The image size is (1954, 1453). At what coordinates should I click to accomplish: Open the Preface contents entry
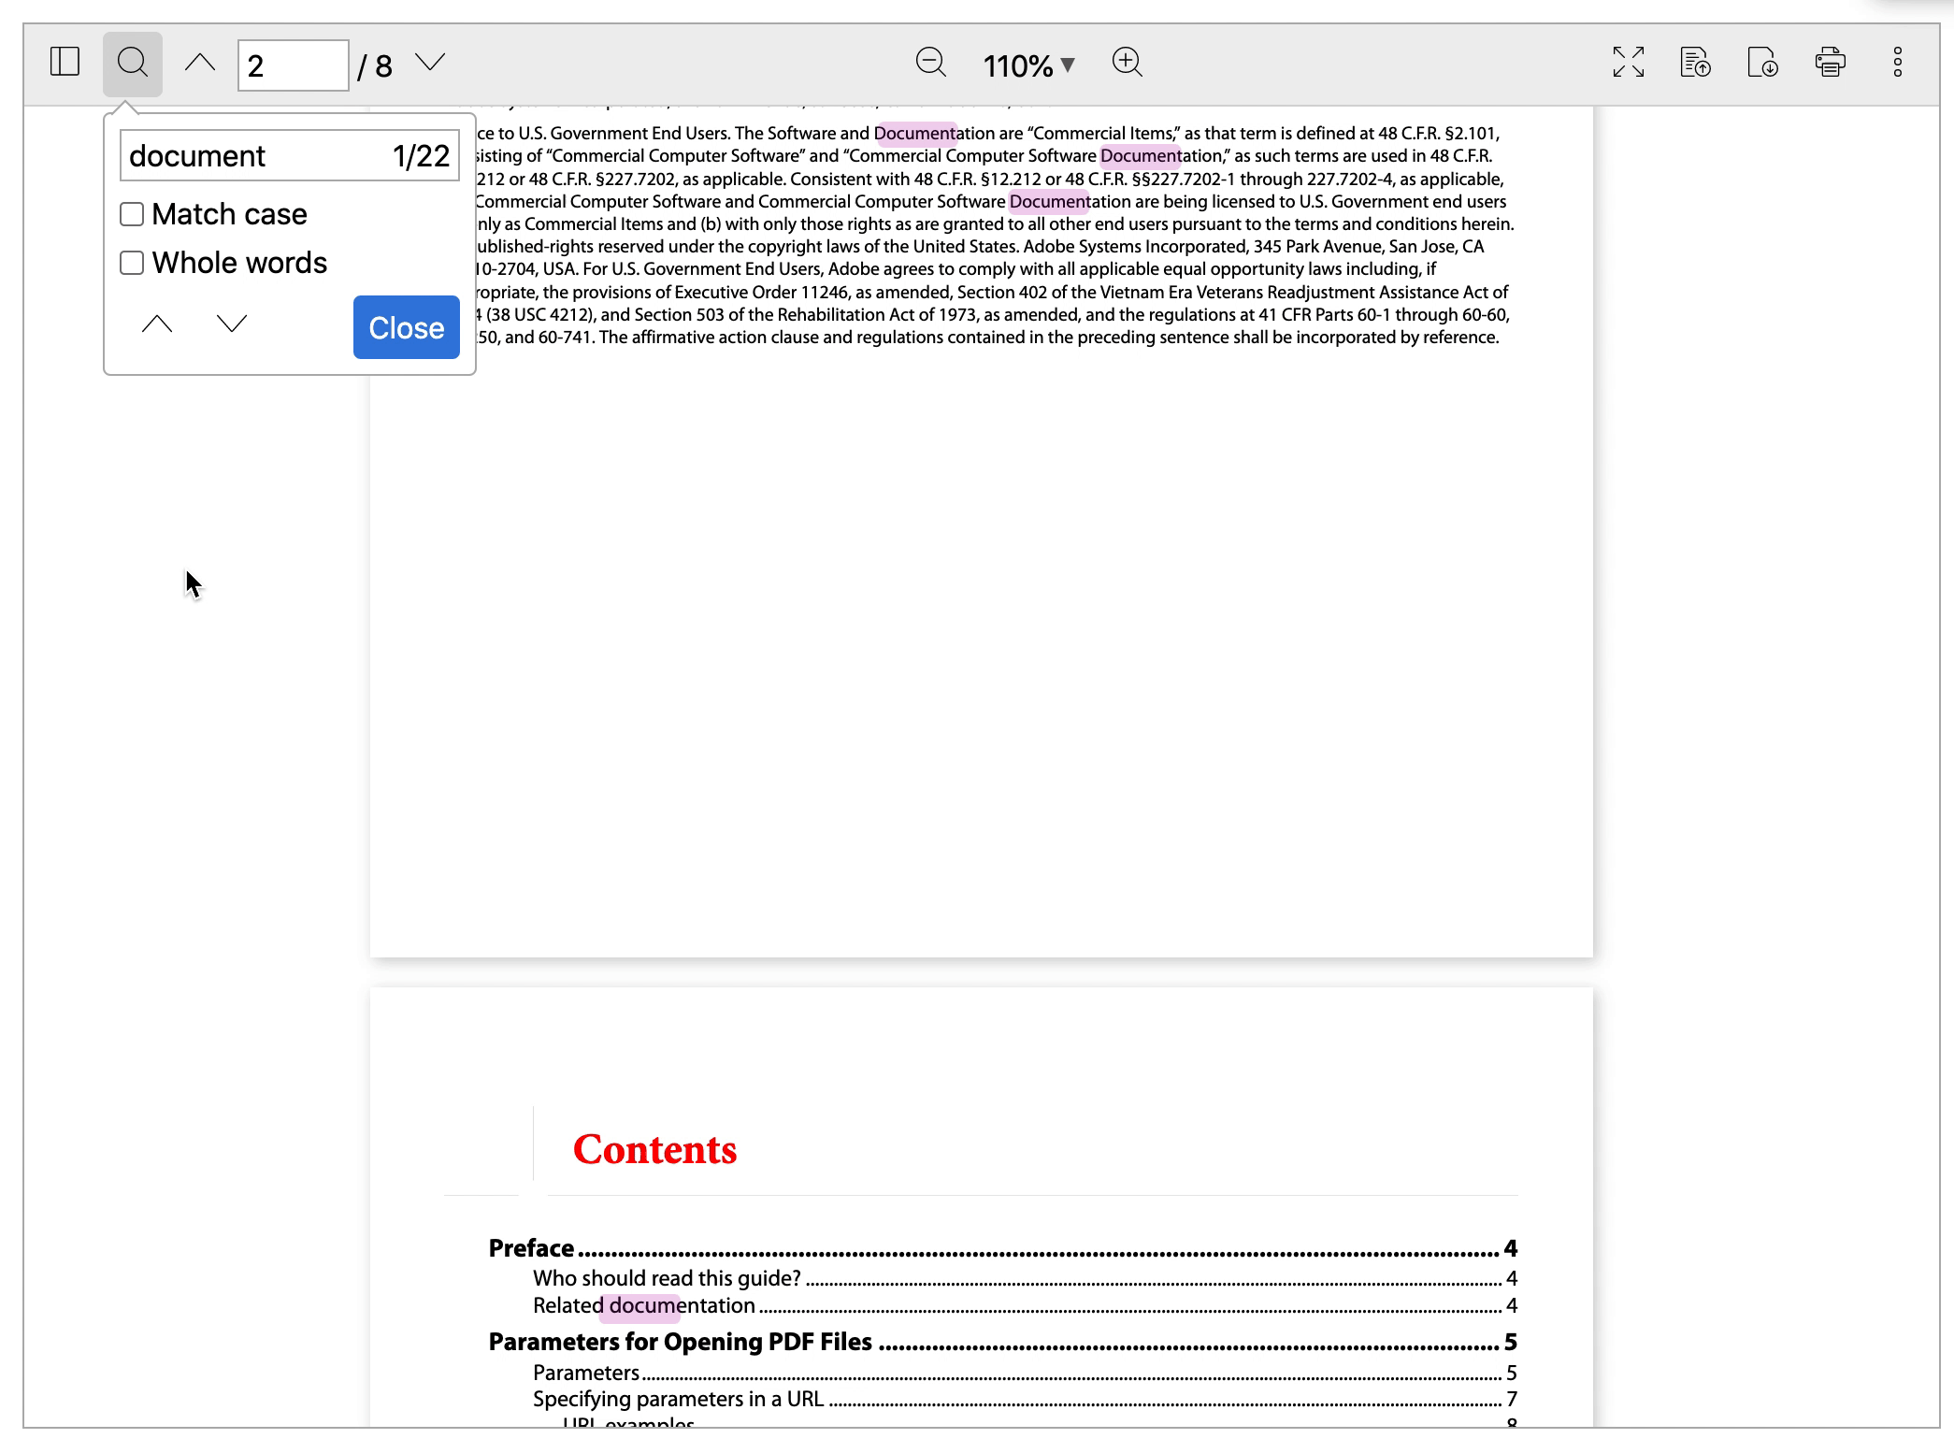[1002, 1248]
